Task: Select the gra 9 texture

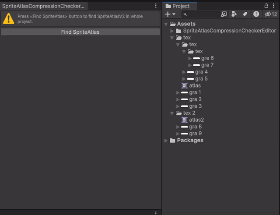Action: click(195, 134)
